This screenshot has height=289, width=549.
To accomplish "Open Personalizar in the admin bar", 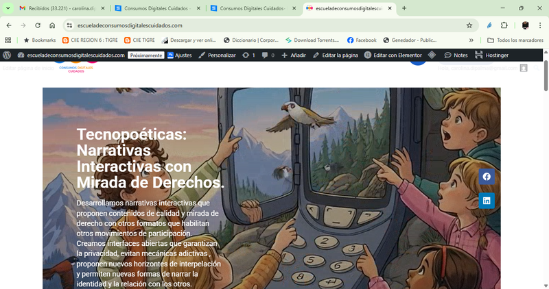I will (x=217, y=55).
